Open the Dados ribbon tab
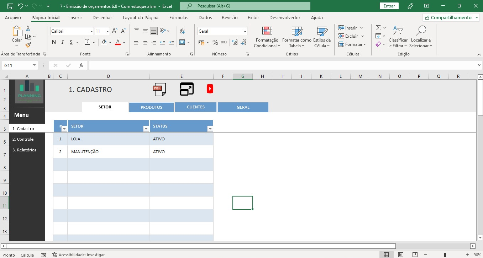The width and height of the screenshot is (483, 258). (205, 17)
